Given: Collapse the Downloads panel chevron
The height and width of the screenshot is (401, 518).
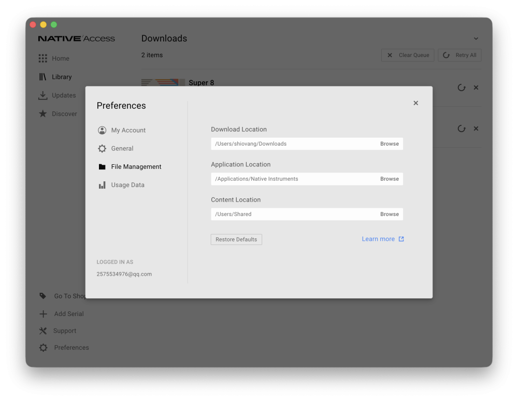Looking at the screenshot, I should pyautogui.click(x=476, y=39).
